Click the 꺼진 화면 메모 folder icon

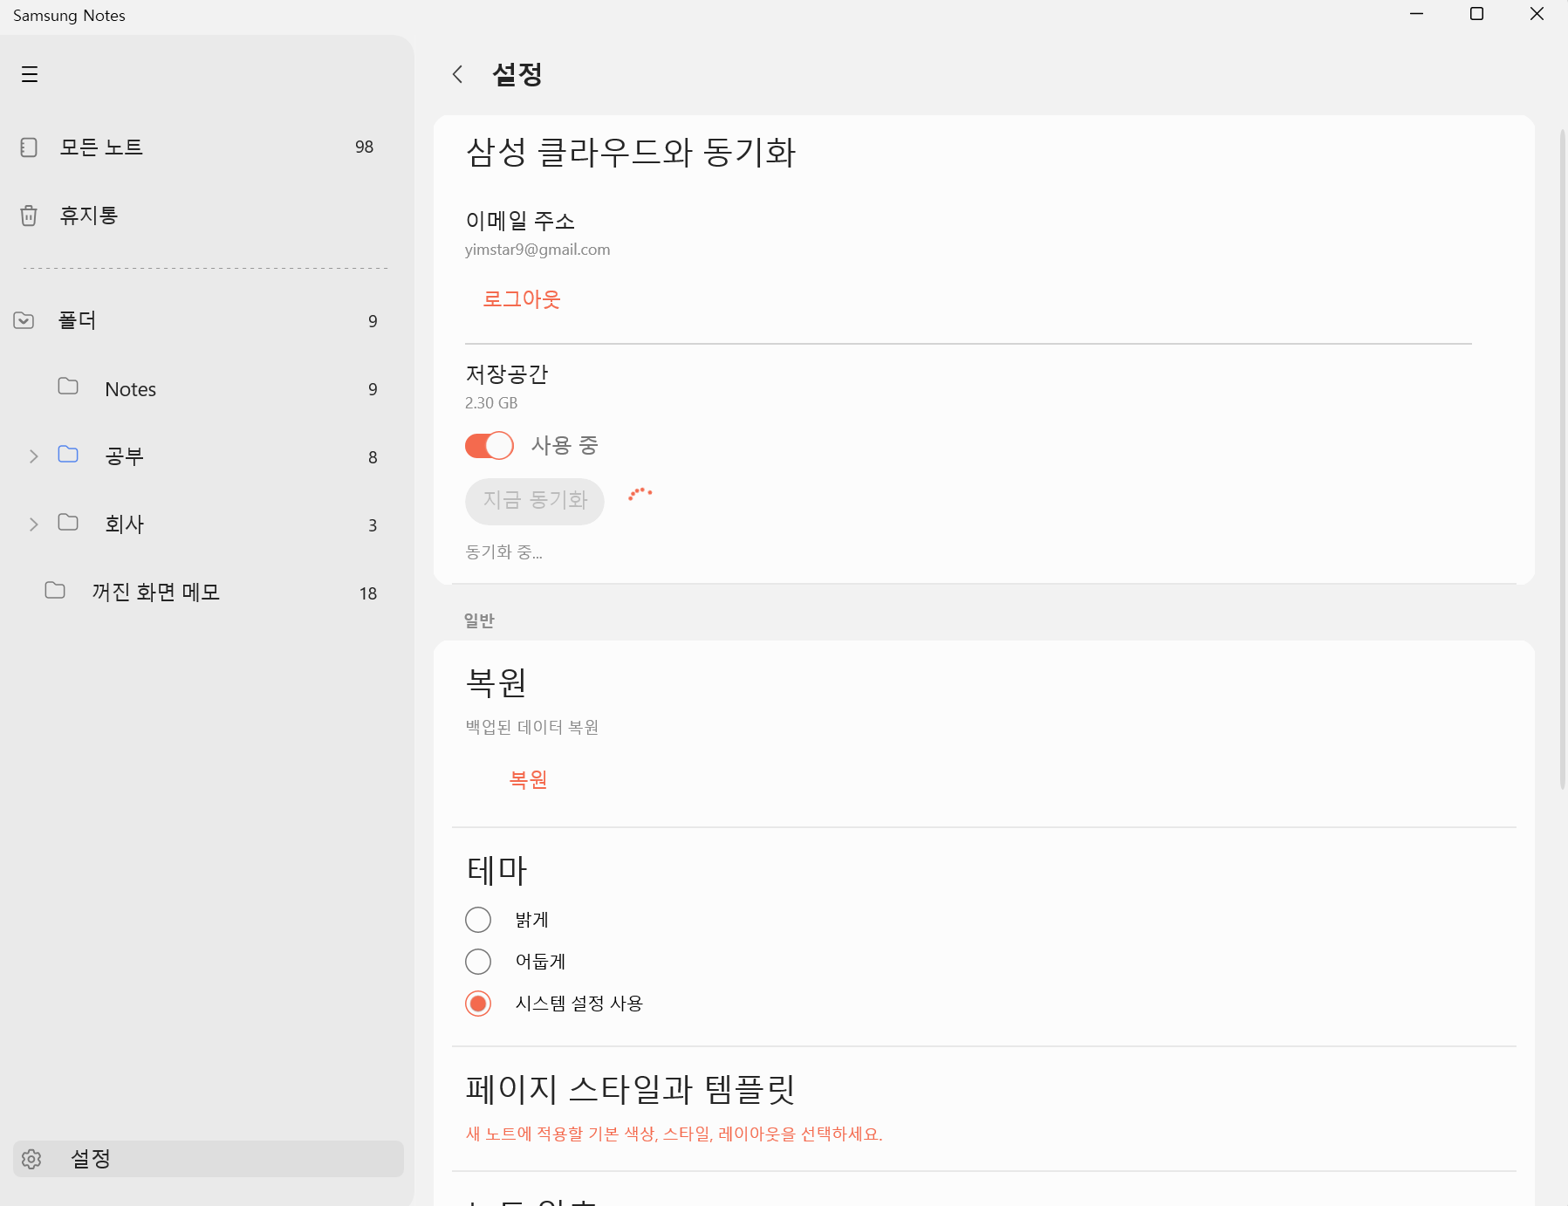(55, 591)
